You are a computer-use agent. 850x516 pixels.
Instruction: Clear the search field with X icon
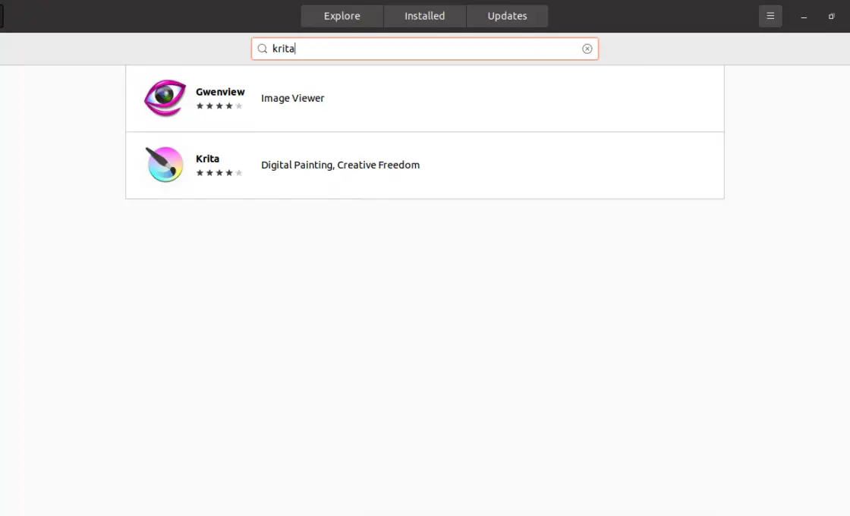click(587, 49)
